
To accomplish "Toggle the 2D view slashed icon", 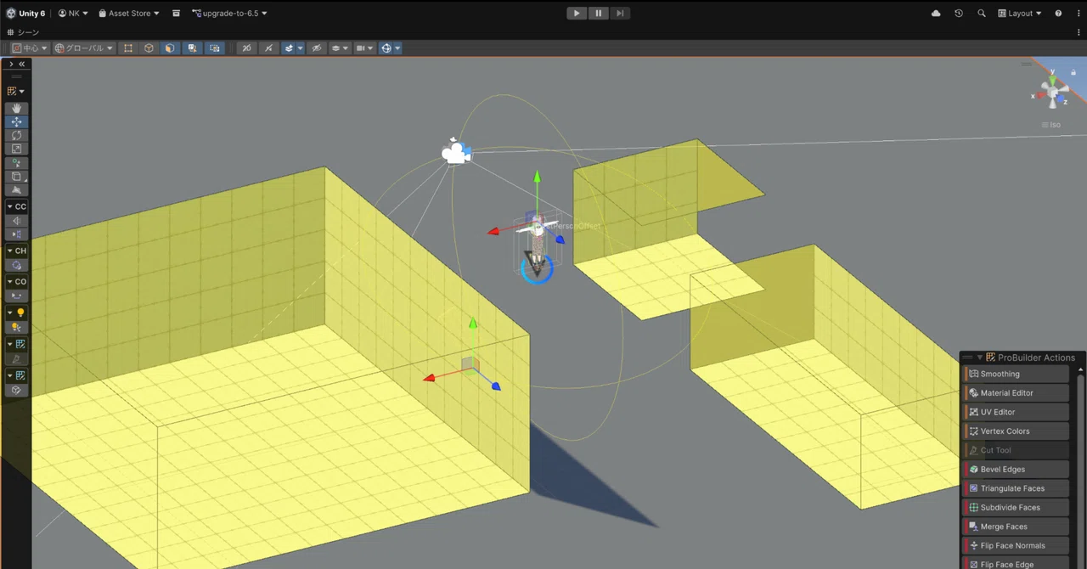I will click(x=247, y=48).
